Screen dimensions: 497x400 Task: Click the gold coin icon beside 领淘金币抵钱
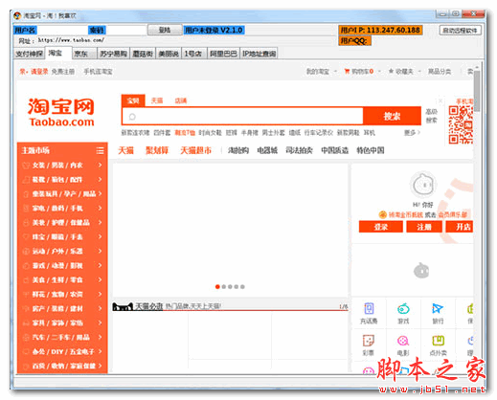tap(382, 214)
